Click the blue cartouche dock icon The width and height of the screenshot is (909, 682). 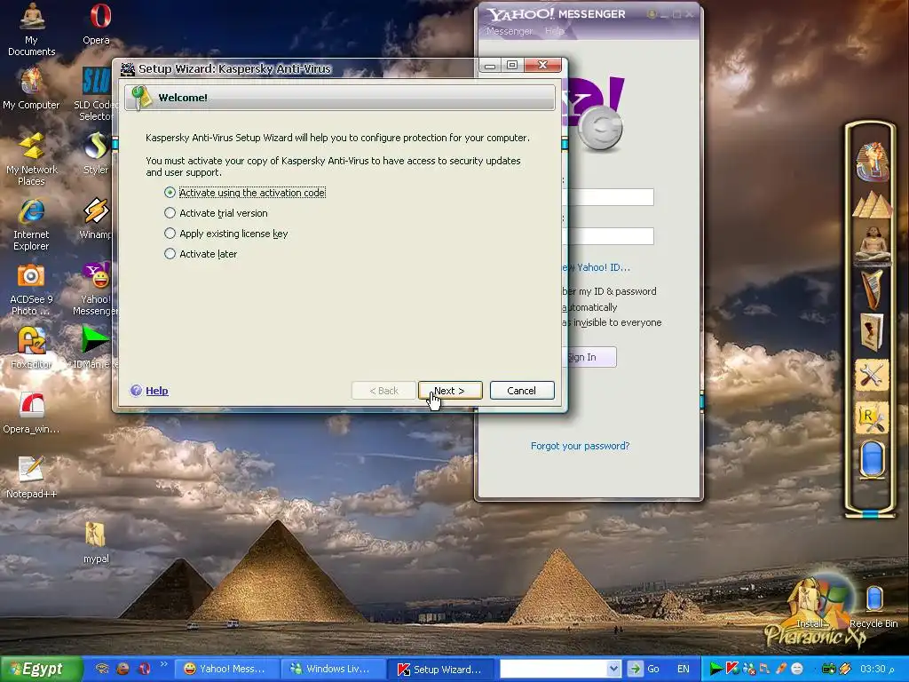click(x=872, y=459)
